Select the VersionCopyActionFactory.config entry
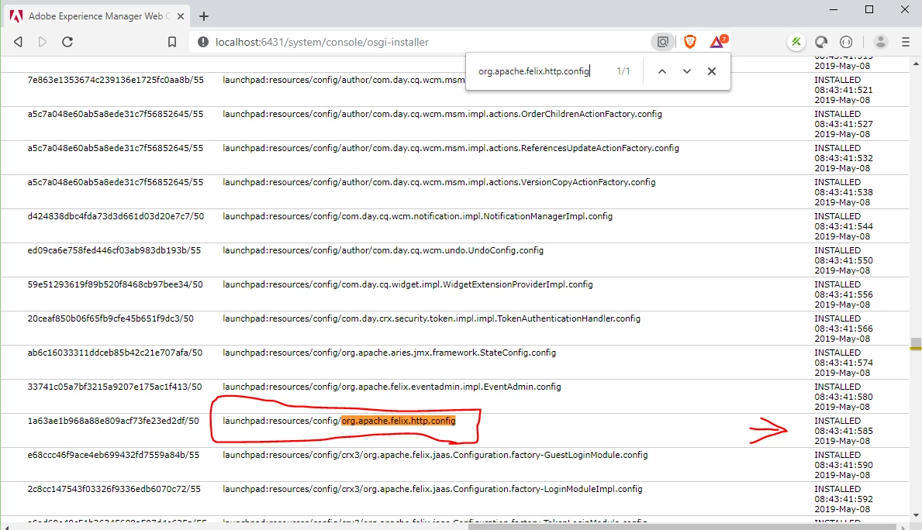This screenshot has width=922, height=530. click(439, 182)
